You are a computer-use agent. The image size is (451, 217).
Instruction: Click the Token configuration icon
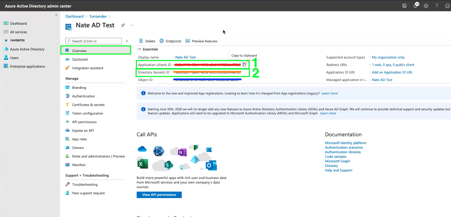67,113
